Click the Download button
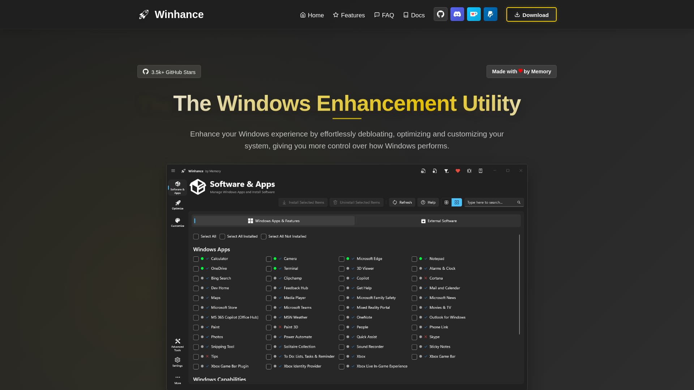This screenshot has height=390, width=694. 531,14
